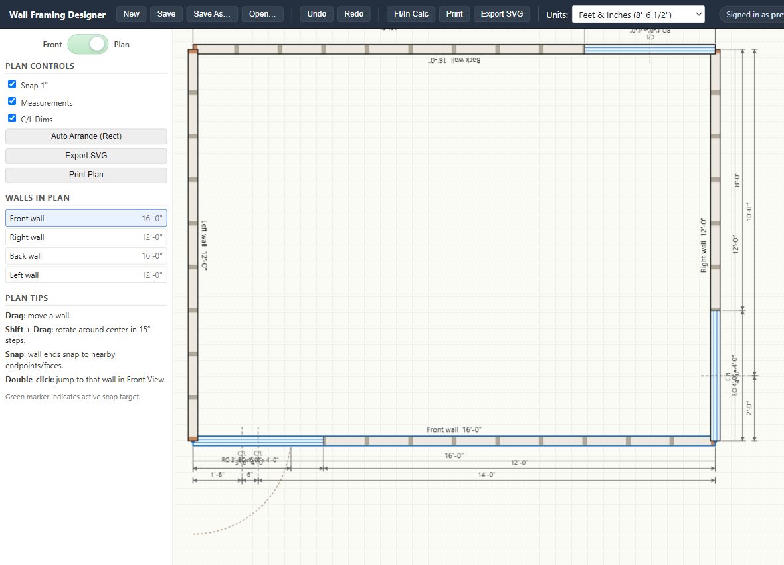Image resolution: width=784 pixels, height=565 pixels.
Task: Select the blue door opening in the front wall
Action: pyautogui.click(x=258, y=441)
